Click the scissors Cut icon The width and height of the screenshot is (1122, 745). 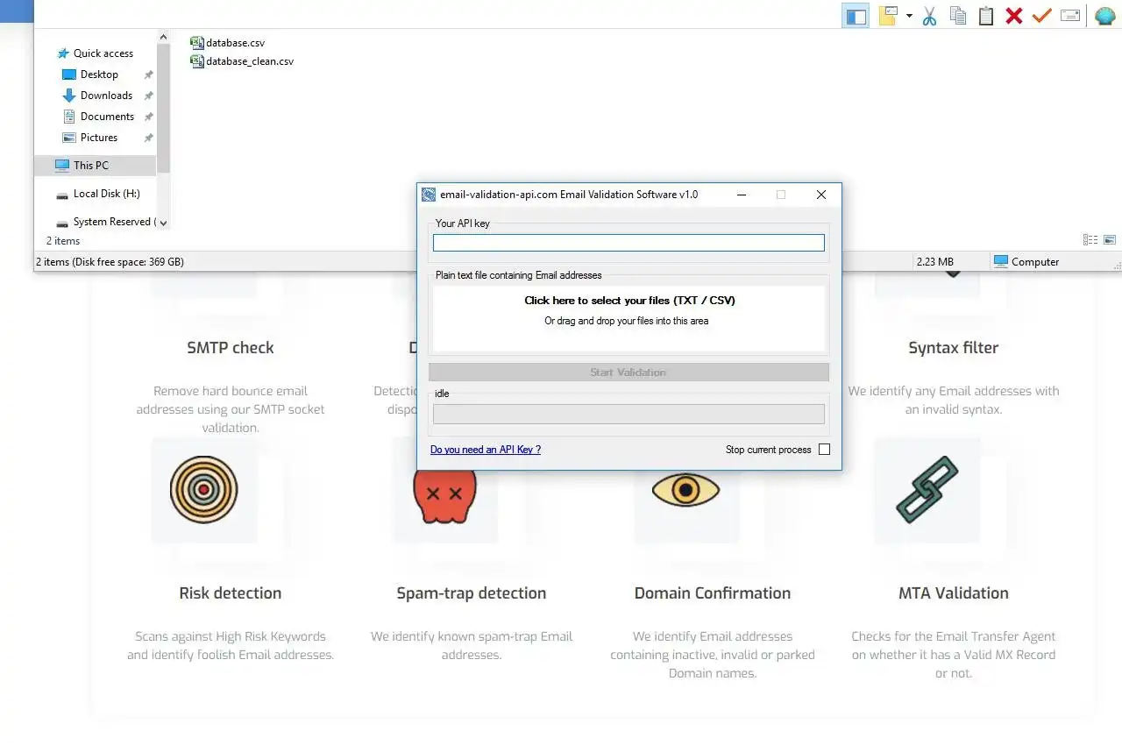(930, 16)
